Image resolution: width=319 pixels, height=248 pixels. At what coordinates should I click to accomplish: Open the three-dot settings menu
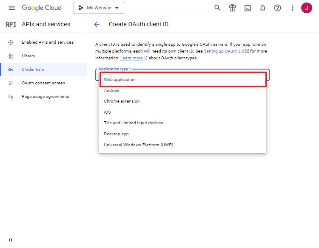(292, 8)
